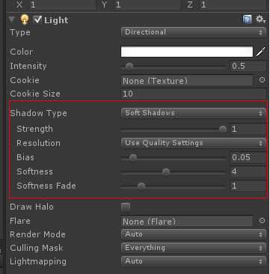Image resolution: width=270 pixels, height=274 pixels.
Task: Open the Light component help icon
Action: 247,19
